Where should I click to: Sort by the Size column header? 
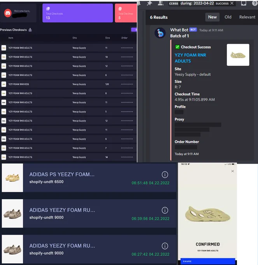(107, 38)
